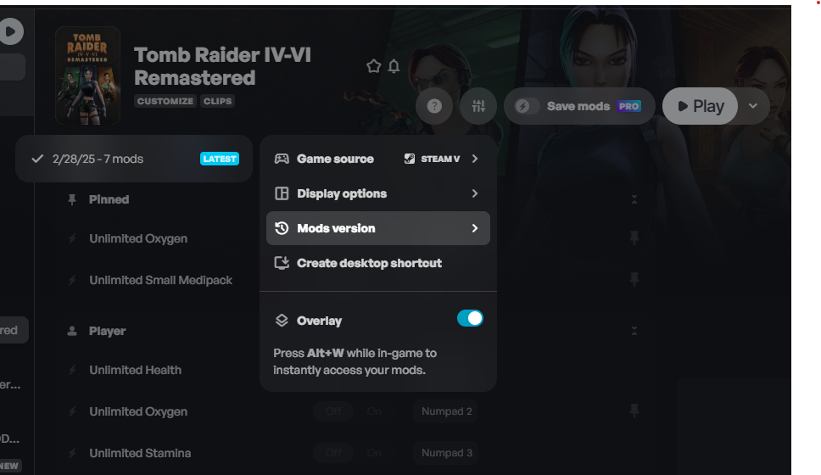821x475 pixels.
Task: Open the sliders settings icon button
Action: point(478,106)
